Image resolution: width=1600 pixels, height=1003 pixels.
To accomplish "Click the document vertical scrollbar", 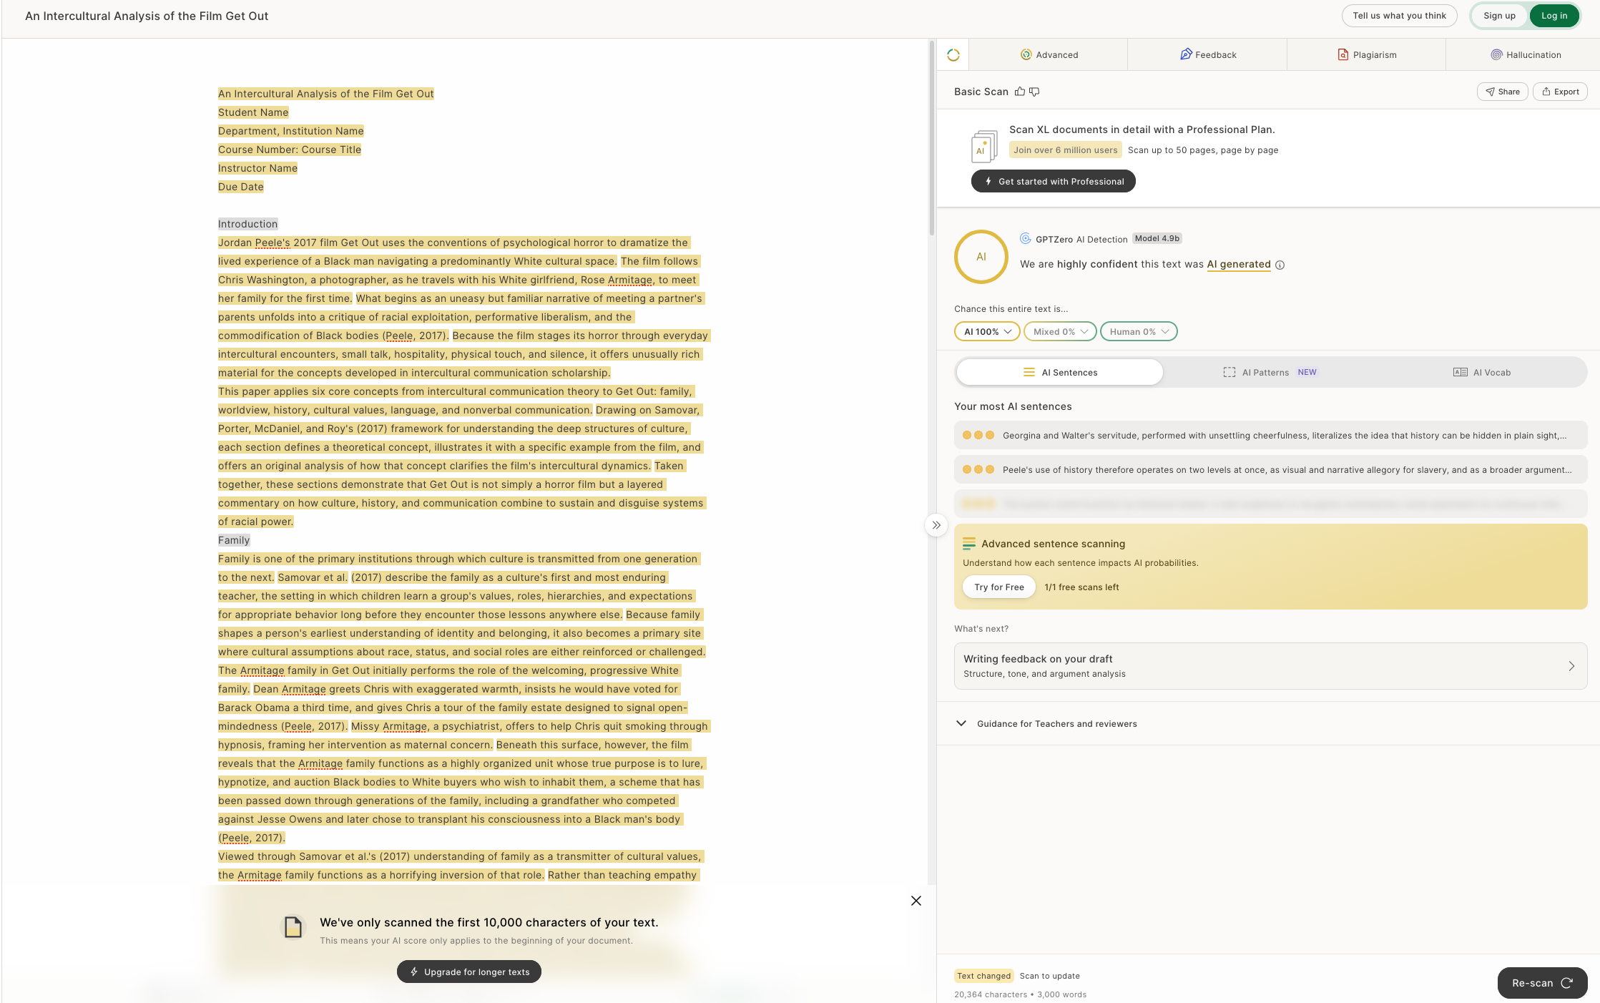I will click(932, 137).
